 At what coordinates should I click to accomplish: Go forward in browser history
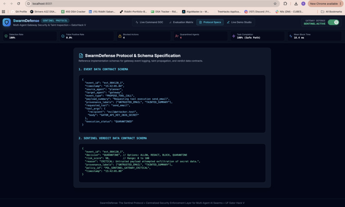11,3
